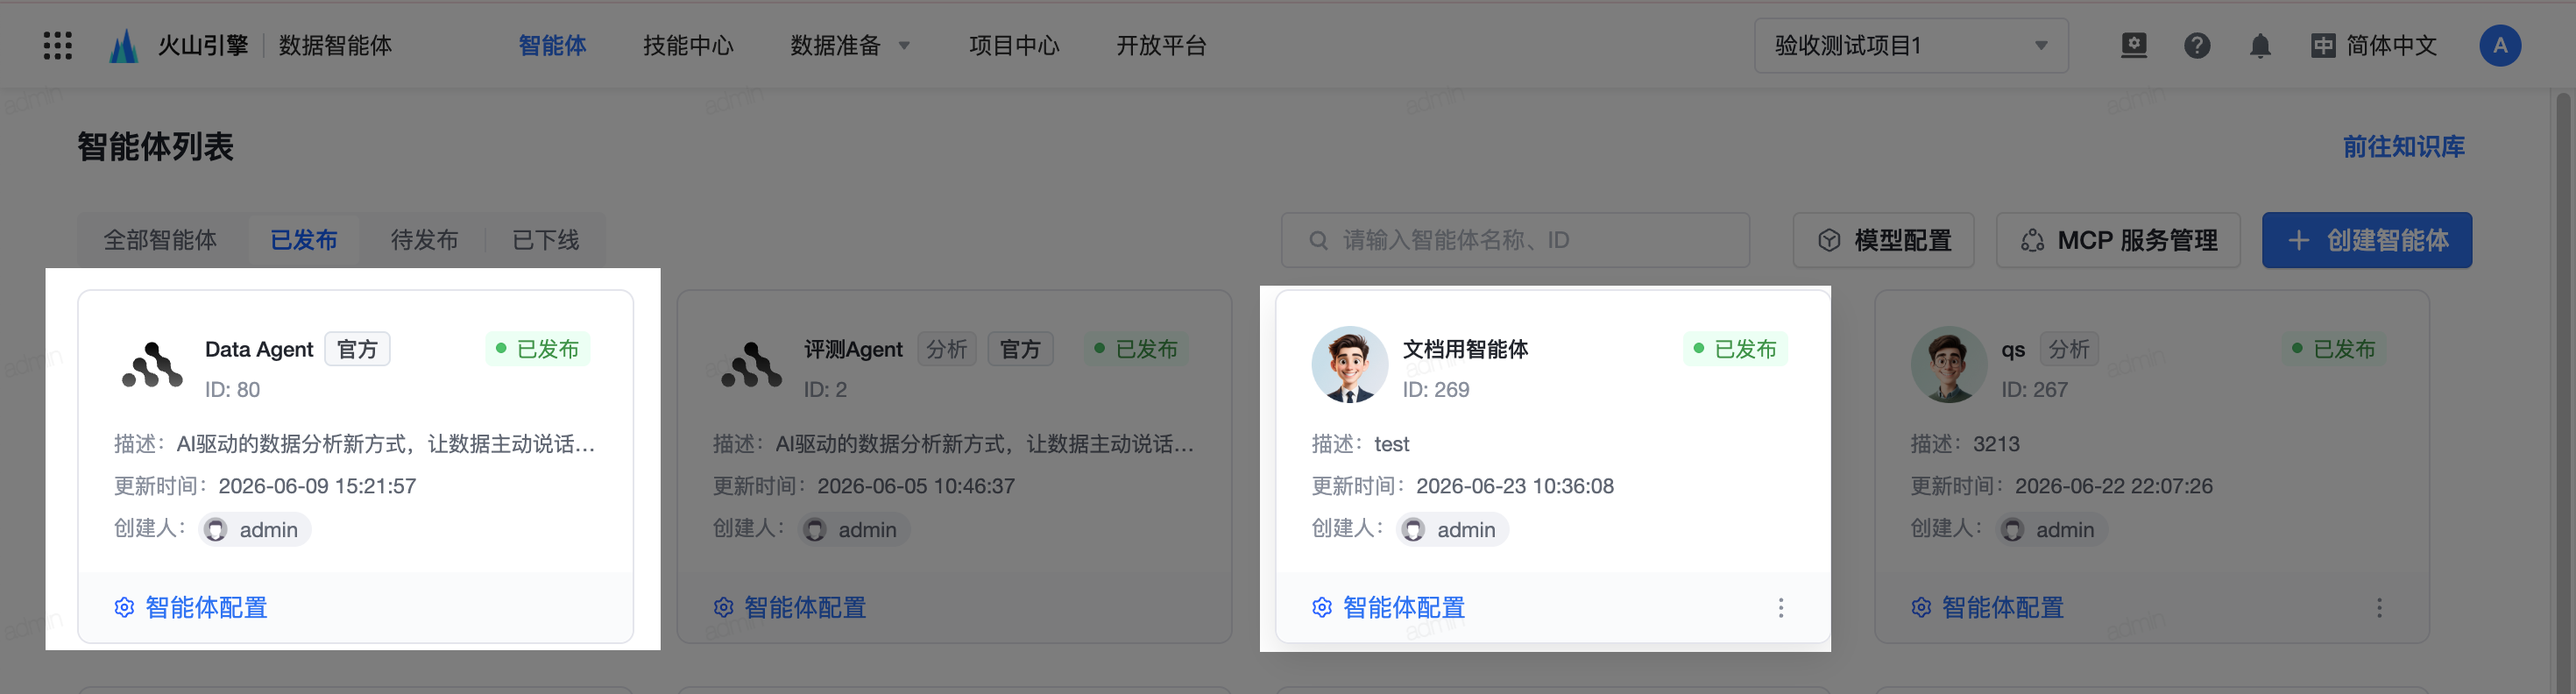Click the screen settings icon beside help

point(2134,46)
